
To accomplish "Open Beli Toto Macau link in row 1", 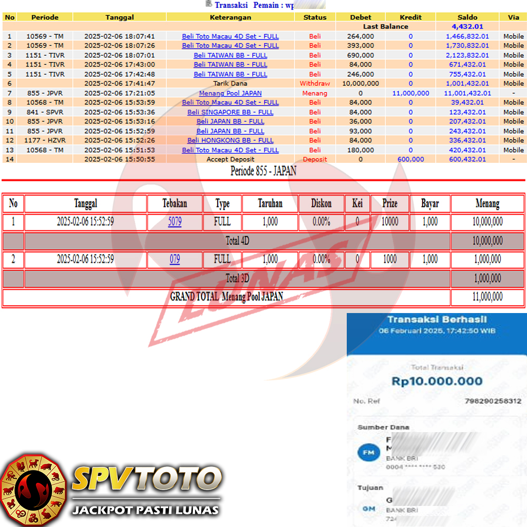I will [x=230, y=36].
